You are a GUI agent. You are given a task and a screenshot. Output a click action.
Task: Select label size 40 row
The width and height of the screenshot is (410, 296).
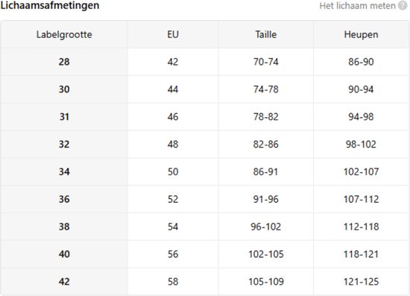pos(205,254)
